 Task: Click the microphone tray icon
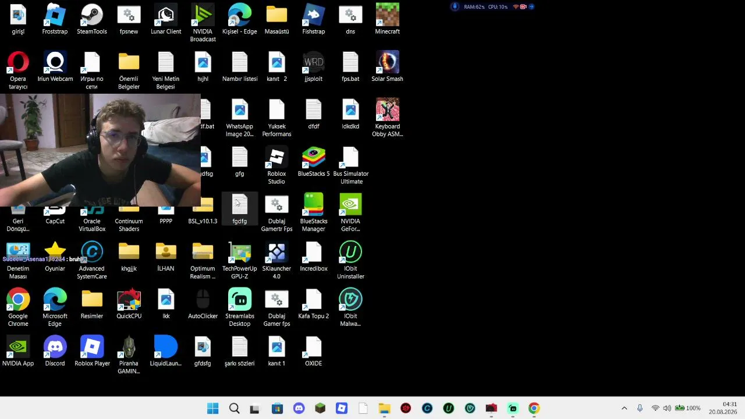point(640,409)
